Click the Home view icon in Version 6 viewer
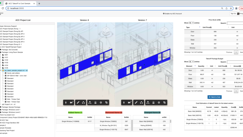This screenshot has height=137, width=243. (x=96, y=26)
